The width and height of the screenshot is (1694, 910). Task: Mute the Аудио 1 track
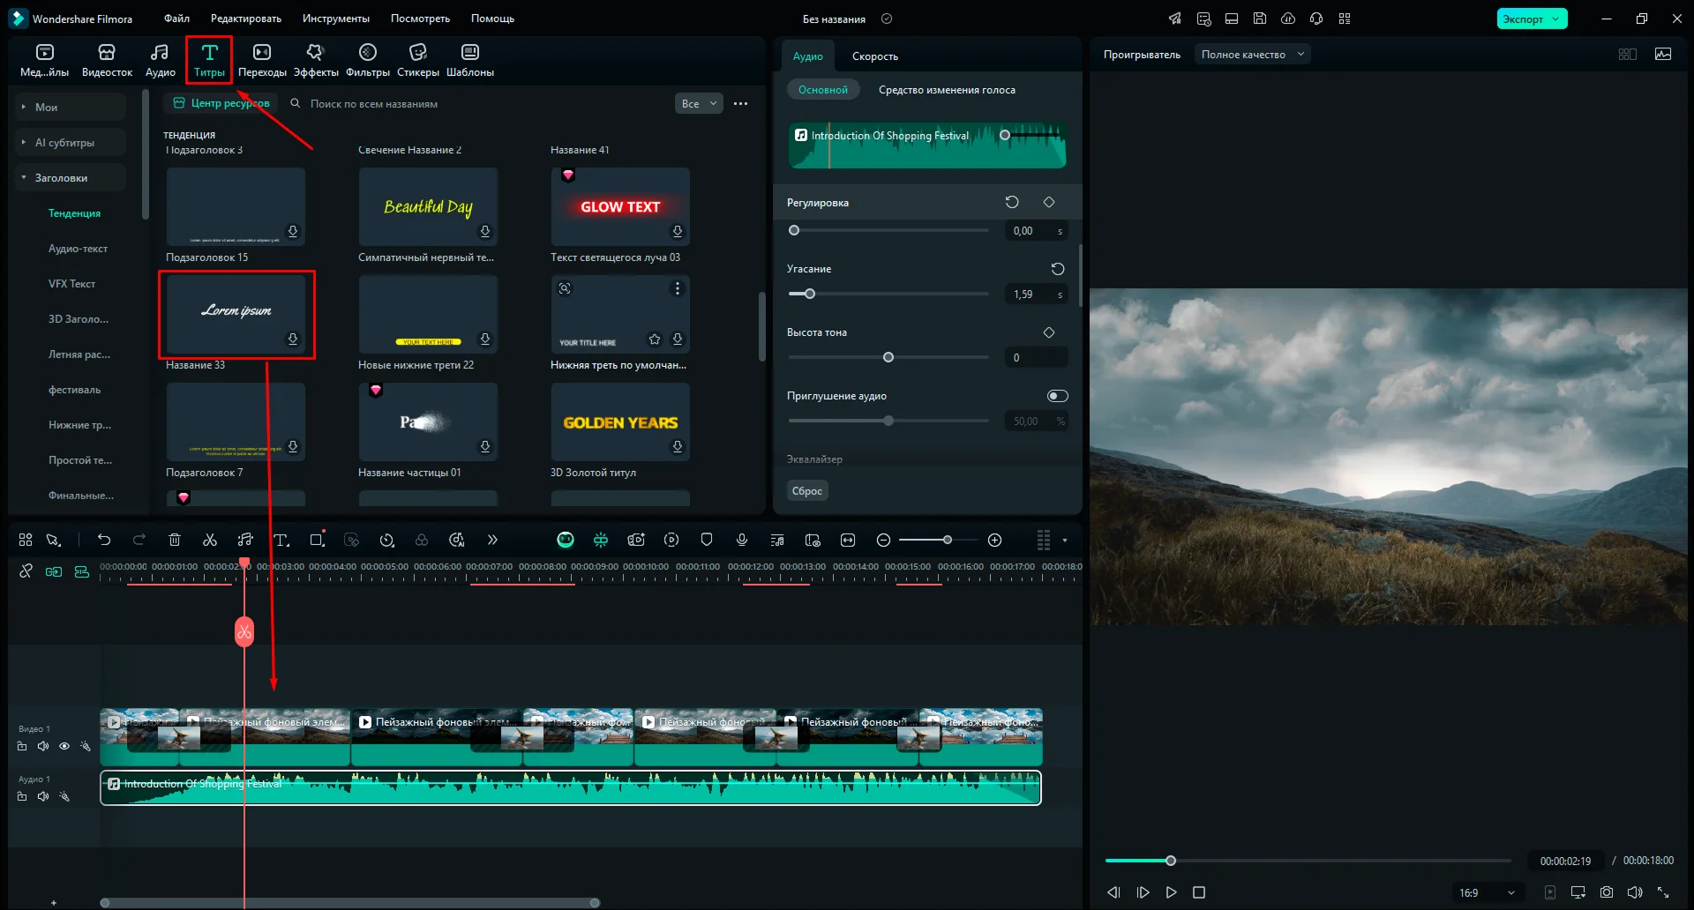tap(43, 796)
